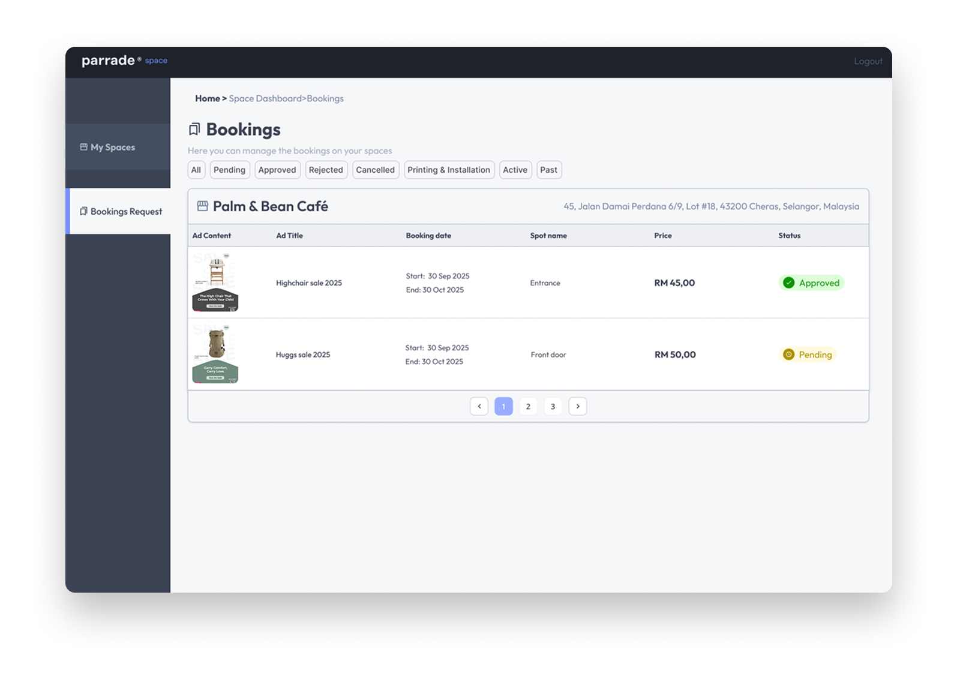Click the café address text
Image resolution: width=960 pixels, height=679 pixels.
coord(711,206)
